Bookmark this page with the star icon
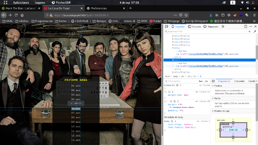Viewport: 258px width, 145px height. point(186,15)
